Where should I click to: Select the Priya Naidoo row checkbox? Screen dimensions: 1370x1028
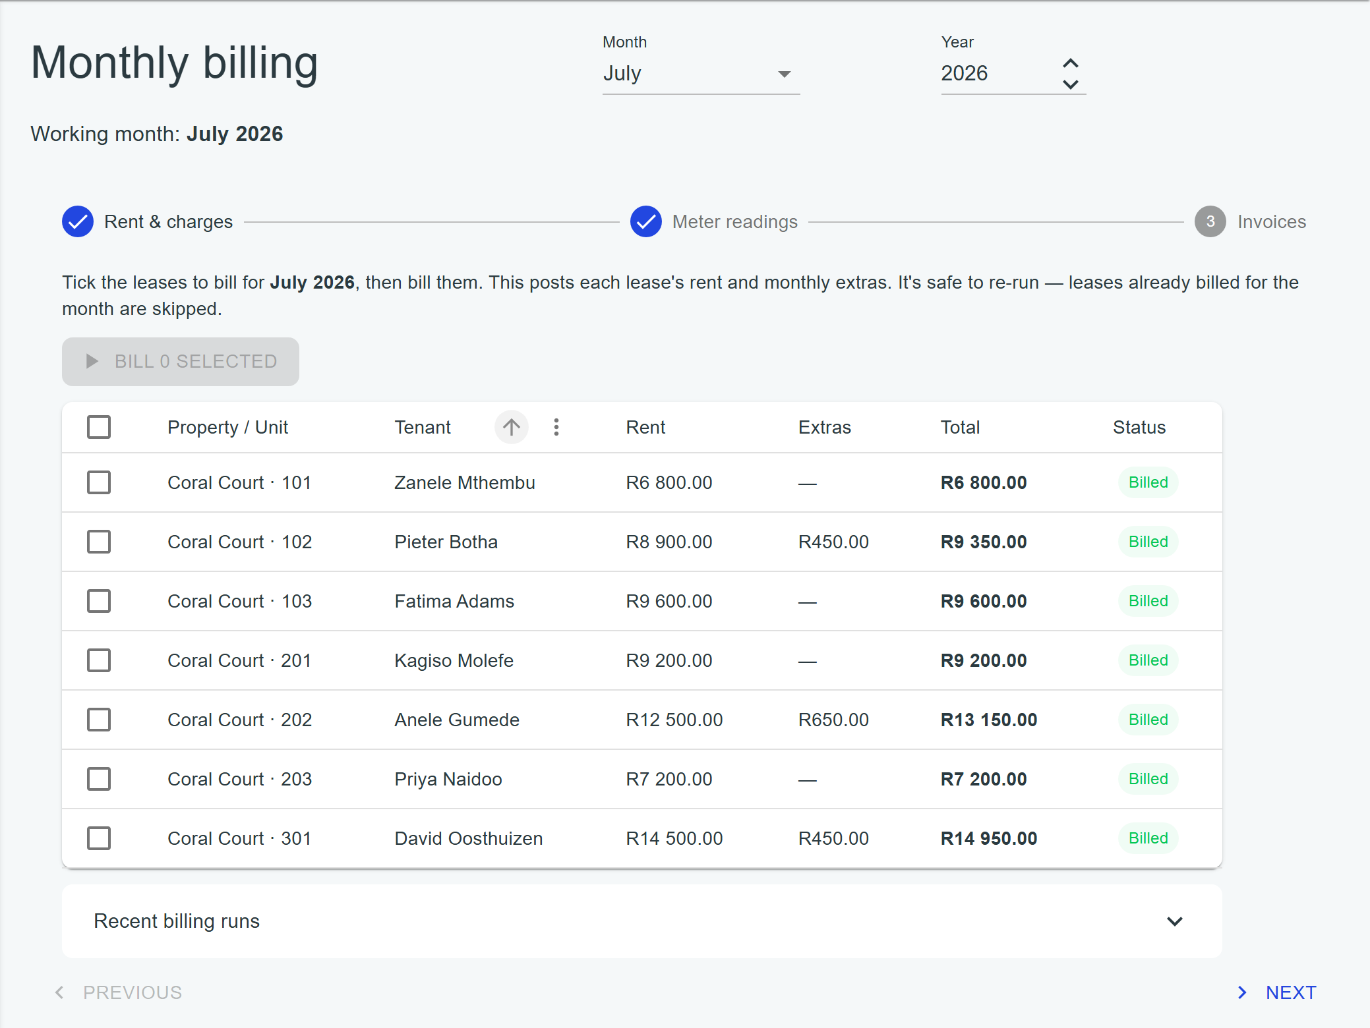[x=99, y=779]
